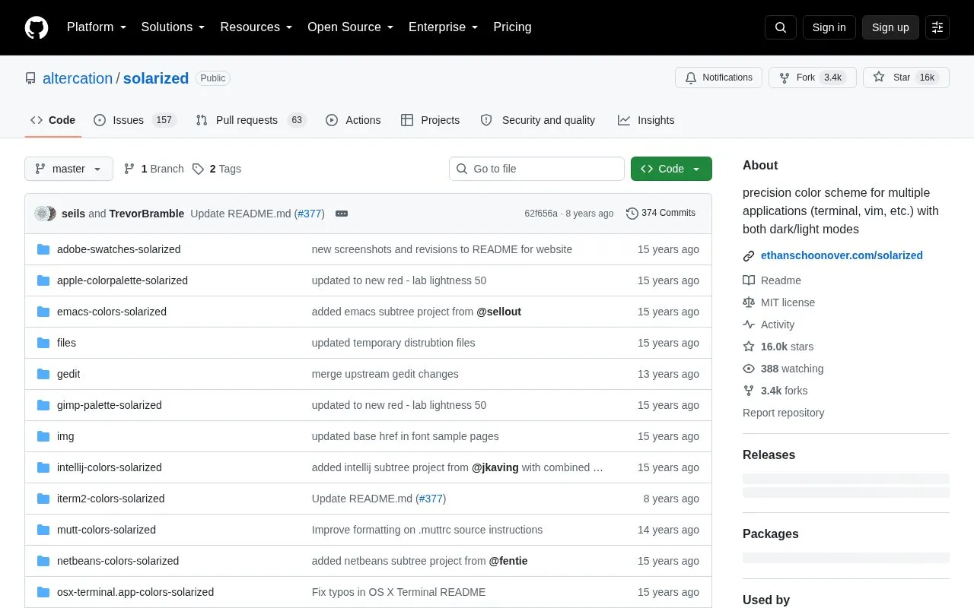This screenshot has width=974, height=608.
Task: Open the Projects tab
Action: [431, 120]
